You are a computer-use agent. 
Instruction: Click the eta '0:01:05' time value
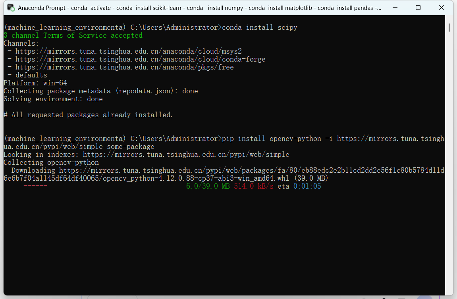click(307, 186)
